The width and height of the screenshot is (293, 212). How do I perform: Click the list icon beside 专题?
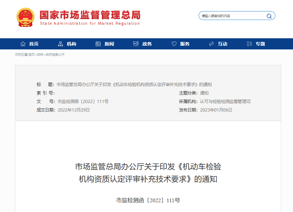(249, 44)
